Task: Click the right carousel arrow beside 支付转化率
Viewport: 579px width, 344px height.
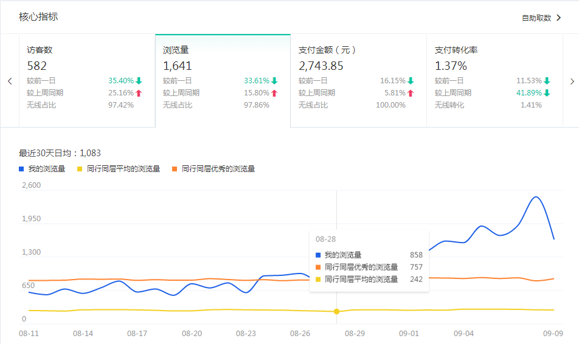Action: 571,81
